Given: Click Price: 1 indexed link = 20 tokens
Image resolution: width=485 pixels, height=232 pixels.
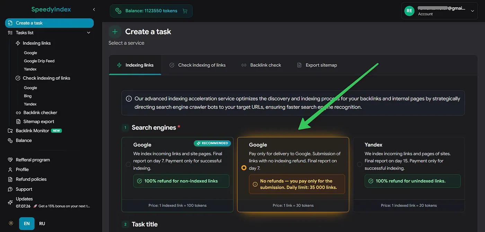Looking at the screenshot, I should (409, 205).
